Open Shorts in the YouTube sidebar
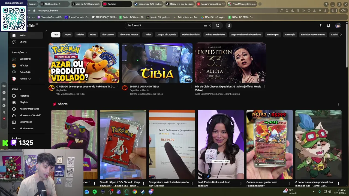The height and width of the screenshot is (196, 349). 26,42
